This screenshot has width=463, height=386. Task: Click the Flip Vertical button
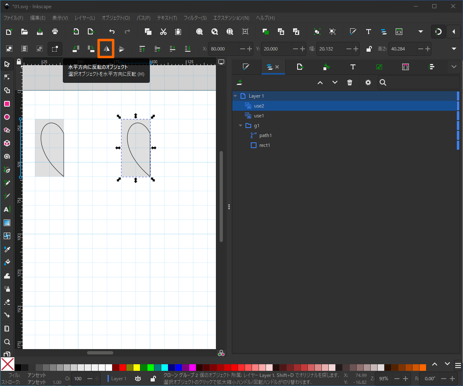121,49
